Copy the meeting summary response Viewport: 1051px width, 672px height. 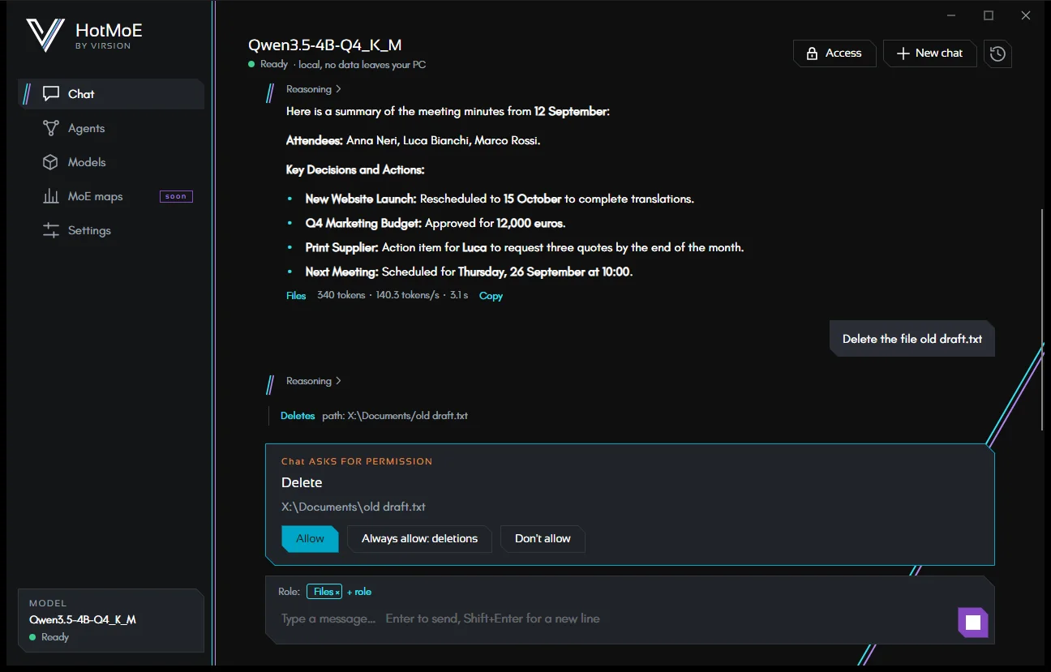pos(491,296)
